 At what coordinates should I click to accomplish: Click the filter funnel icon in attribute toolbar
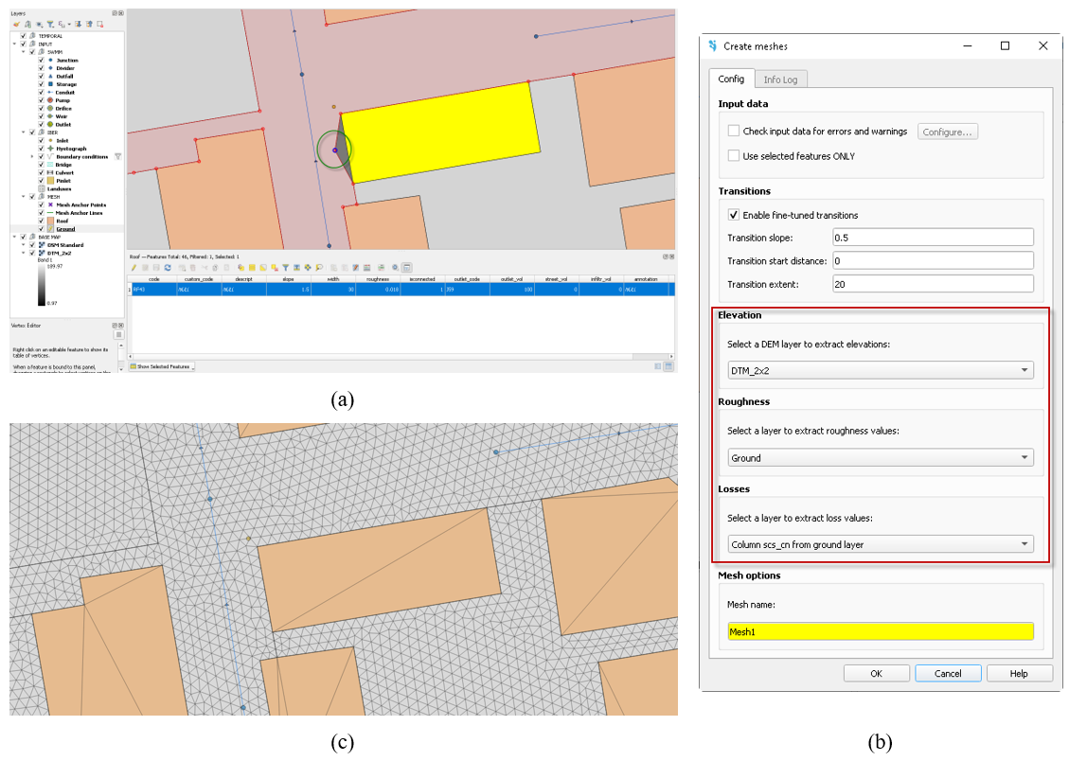coord(285,268)
